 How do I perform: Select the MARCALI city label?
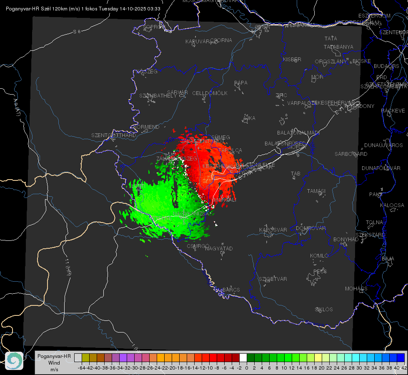pyautogui.click(x=225, y=200)
